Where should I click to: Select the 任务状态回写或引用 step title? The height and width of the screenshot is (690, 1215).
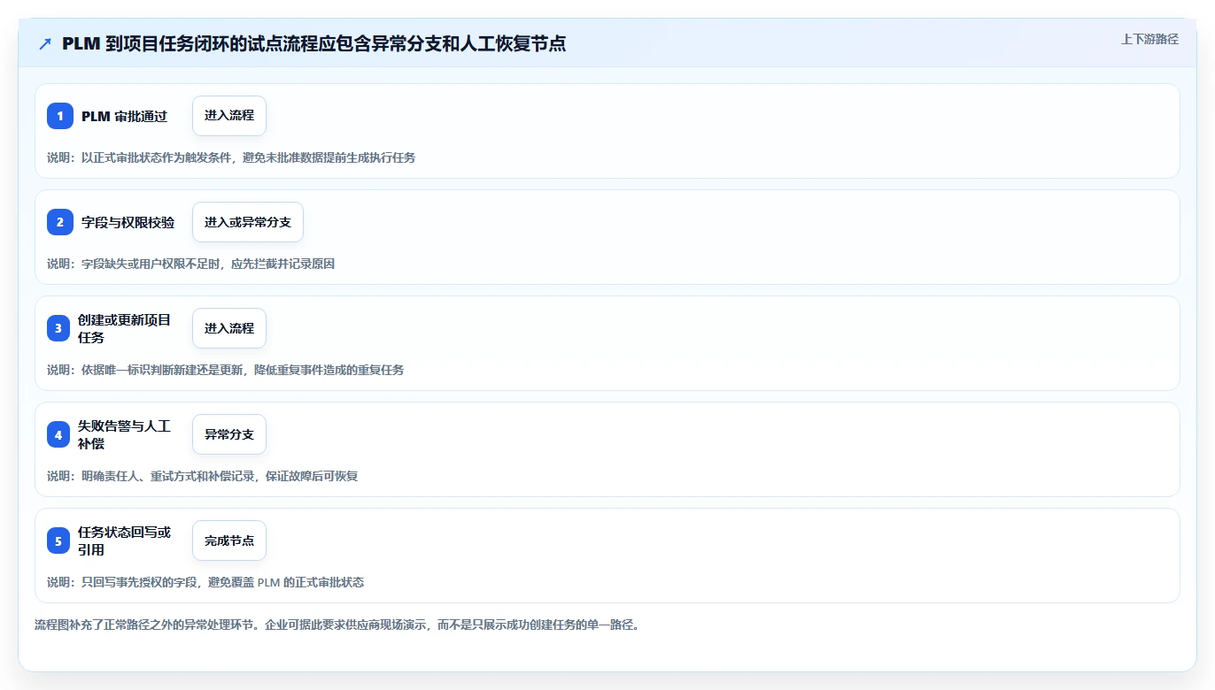124,540
